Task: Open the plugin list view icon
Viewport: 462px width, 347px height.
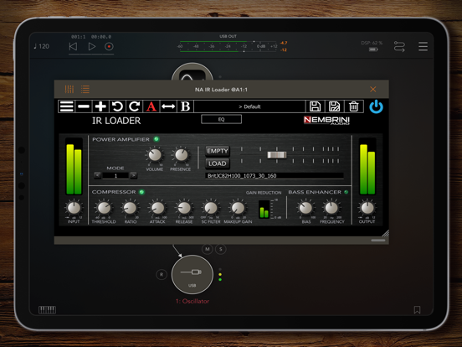Action: coord(85,89)
